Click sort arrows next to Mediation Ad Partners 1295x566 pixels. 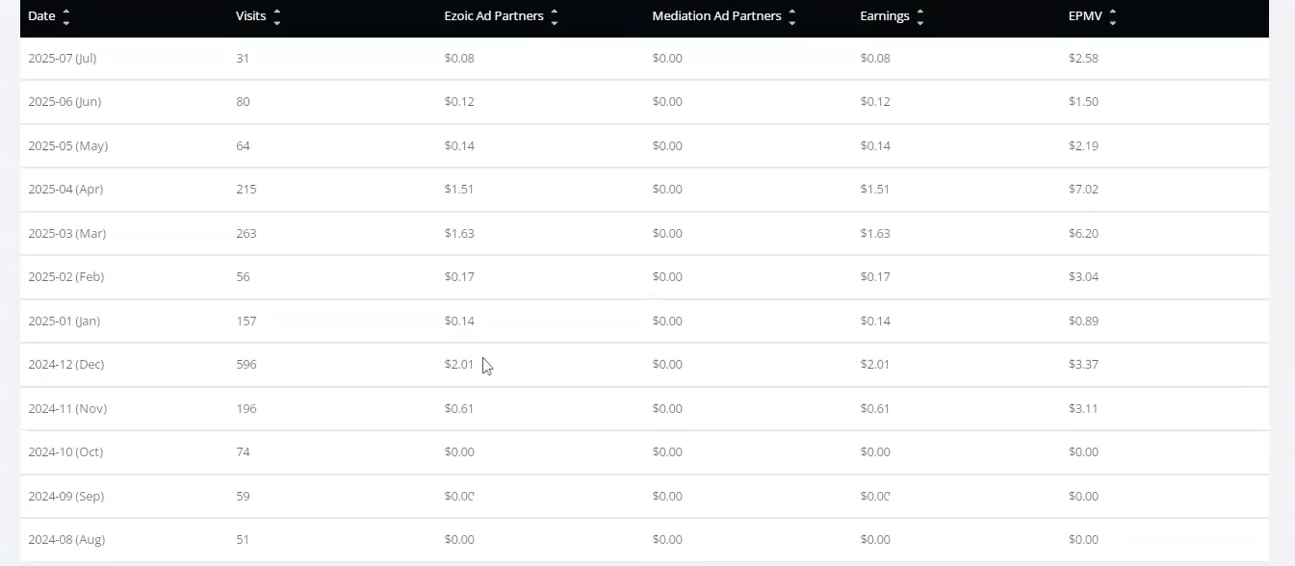pos(792,16)
